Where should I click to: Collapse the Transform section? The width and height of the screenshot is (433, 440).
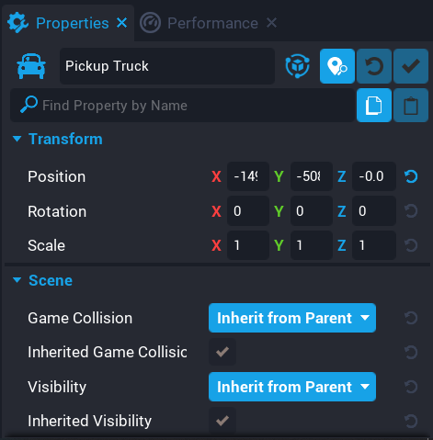[x=17, y=139]
